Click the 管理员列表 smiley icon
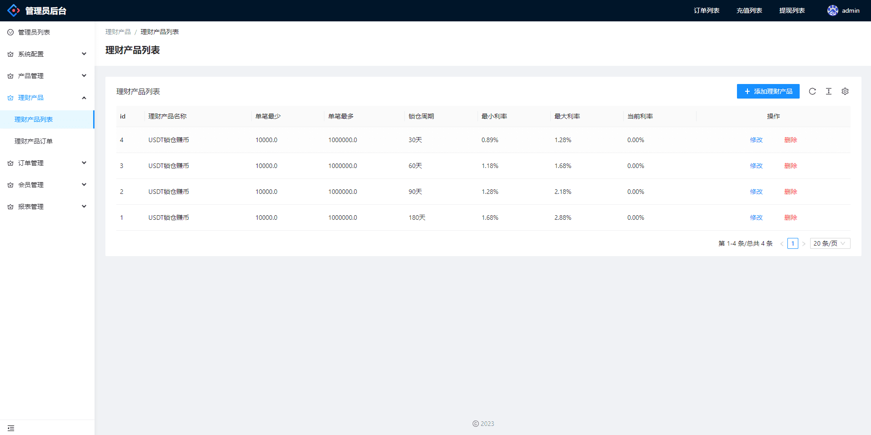The height and width of the screenshot is (435, 871). pyautogui.click(x=10, y=32)
